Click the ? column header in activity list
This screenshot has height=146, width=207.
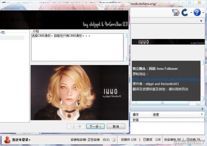pos(201,115)
